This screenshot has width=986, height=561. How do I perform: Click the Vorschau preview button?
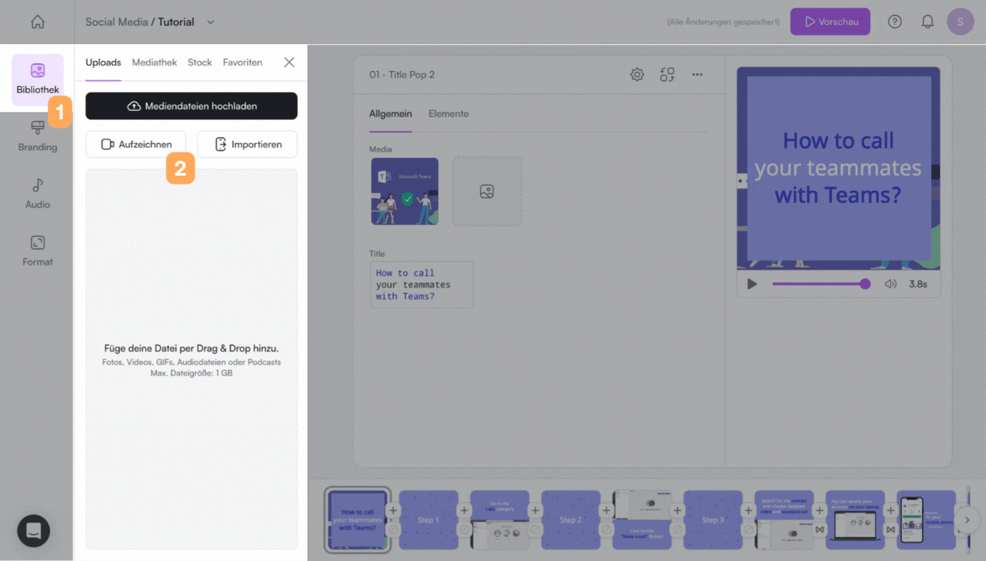830,22
